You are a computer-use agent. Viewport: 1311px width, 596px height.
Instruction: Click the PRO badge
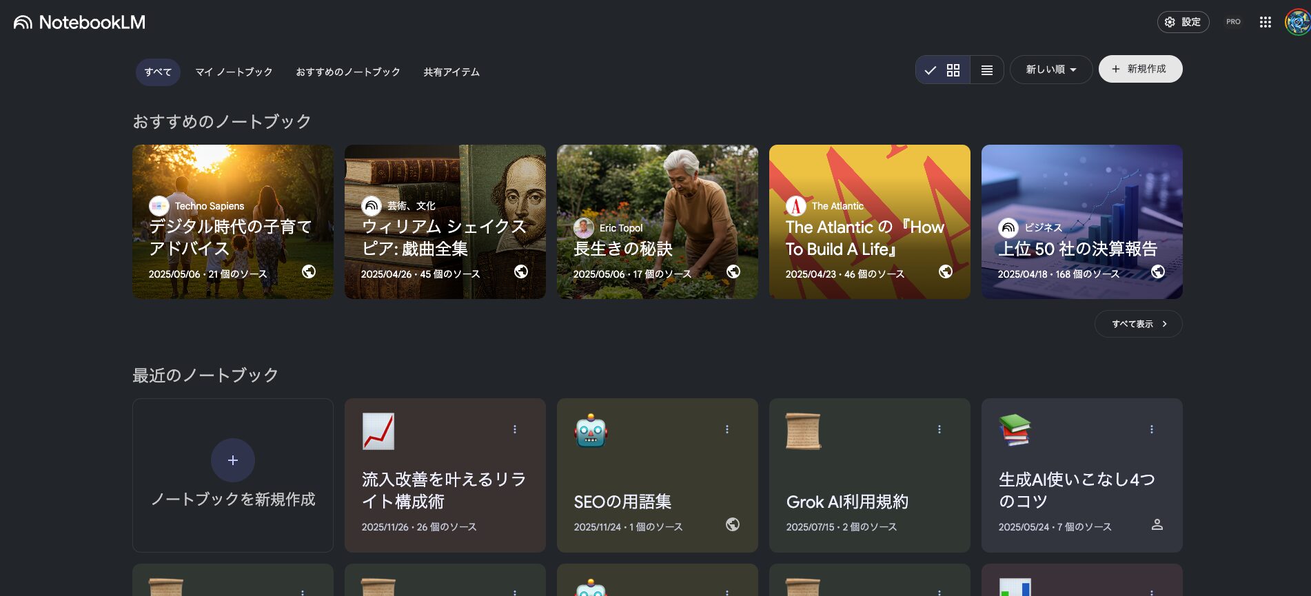point(1233,22)
